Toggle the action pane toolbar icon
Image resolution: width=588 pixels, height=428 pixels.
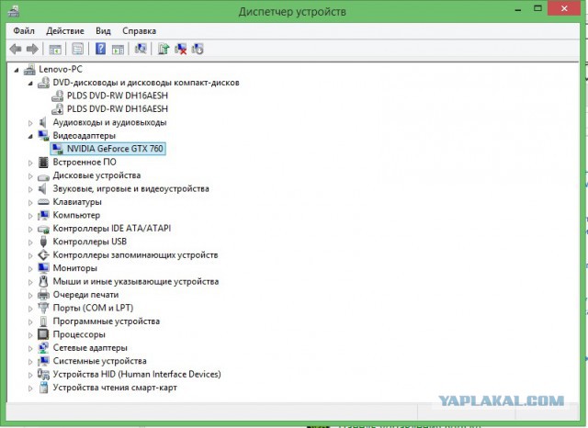click(x=118, y=49)
